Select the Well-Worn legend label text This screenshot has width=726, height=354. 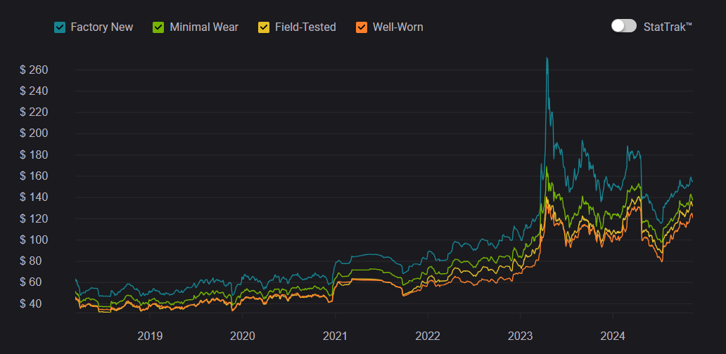(398, 27)
